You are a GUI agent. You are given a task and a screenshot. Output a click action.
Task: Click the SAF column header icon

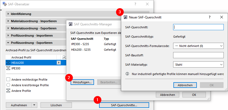pyautogui.click(x=64, y=57)
